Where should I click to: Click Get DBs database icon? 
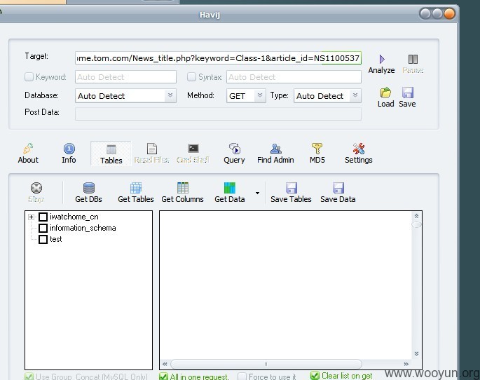coord(89,188)
